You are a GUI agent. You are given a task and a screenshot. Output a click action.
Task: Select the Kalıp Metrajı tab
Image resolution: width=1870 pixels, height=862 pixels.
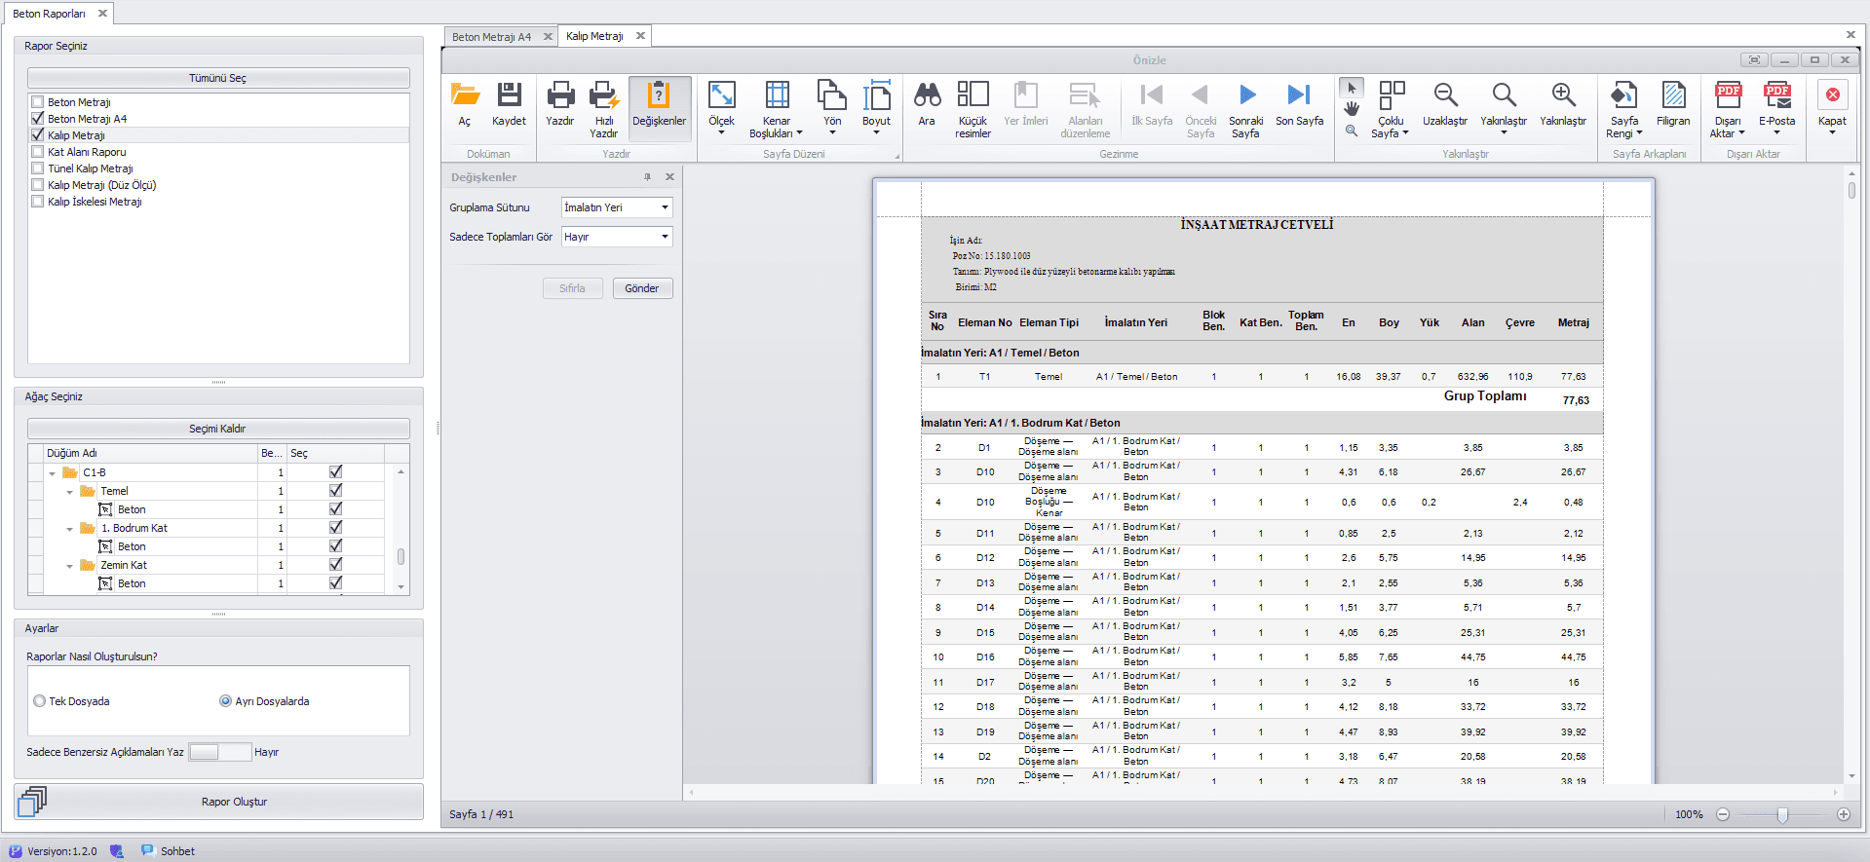[x=594, y=36]
